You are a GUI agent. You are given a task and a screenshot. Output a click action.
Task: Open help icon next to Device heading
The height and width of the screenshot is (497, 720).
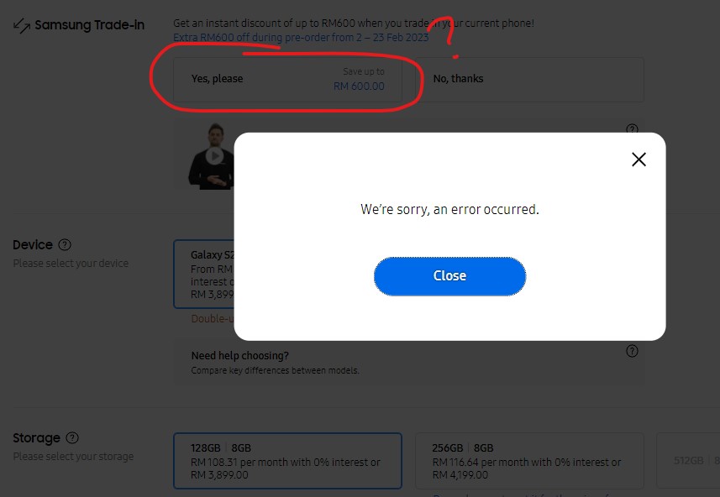coord(65,244)
